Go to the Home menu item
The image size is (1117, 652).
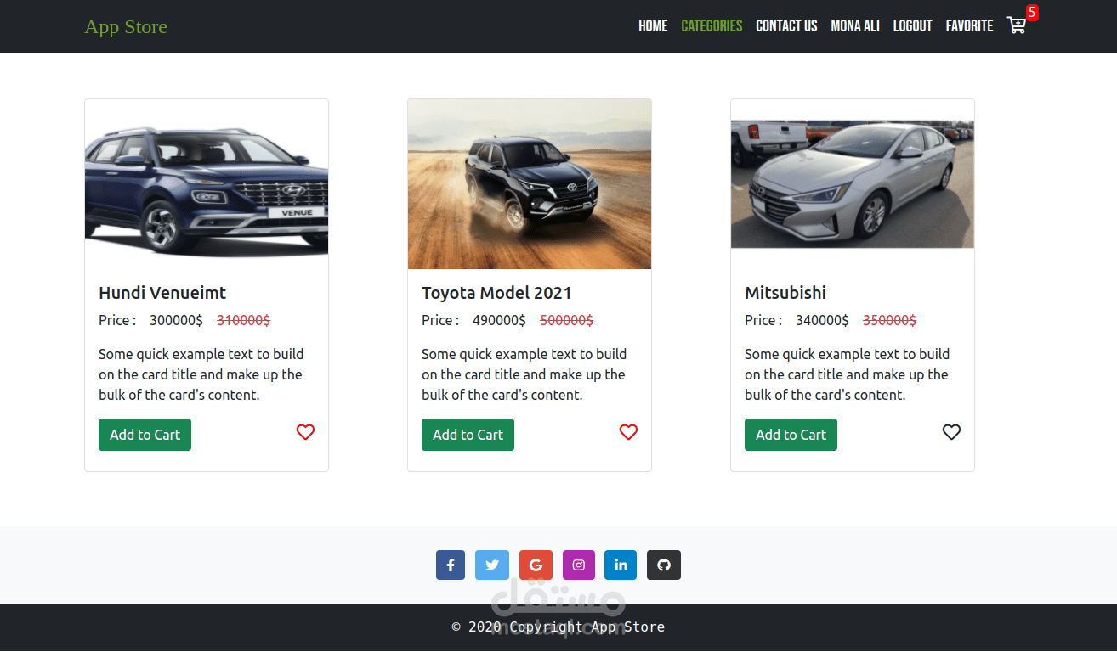click(x=653, y=26)
